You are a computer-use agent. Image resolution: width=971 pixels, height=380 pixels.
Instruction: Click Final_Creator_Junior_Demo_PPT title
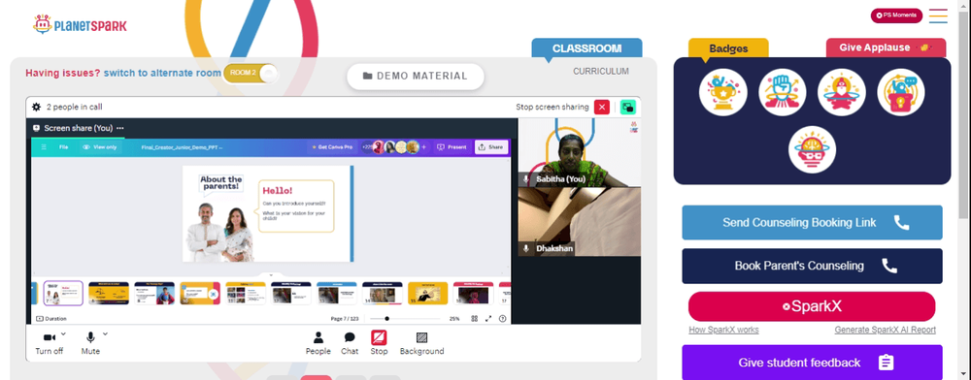point(182,147)
